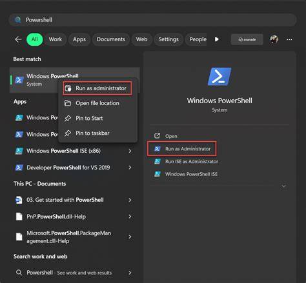Image resolution: width=306 pixels, height=283 pixels.
Task: Expand the actions list with the down chevron
Action: click(x=283, y=186)
